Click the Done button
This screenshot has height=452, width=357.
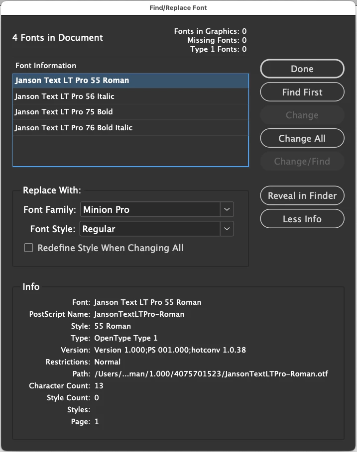(x=302, y=69)
